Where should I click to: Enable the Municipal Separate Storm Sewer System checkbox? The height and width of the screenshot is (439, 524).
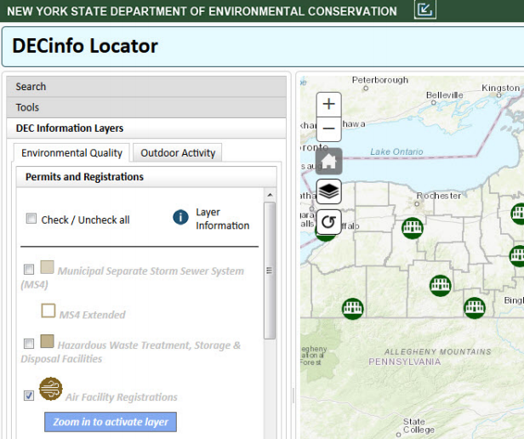click(29, 269)
